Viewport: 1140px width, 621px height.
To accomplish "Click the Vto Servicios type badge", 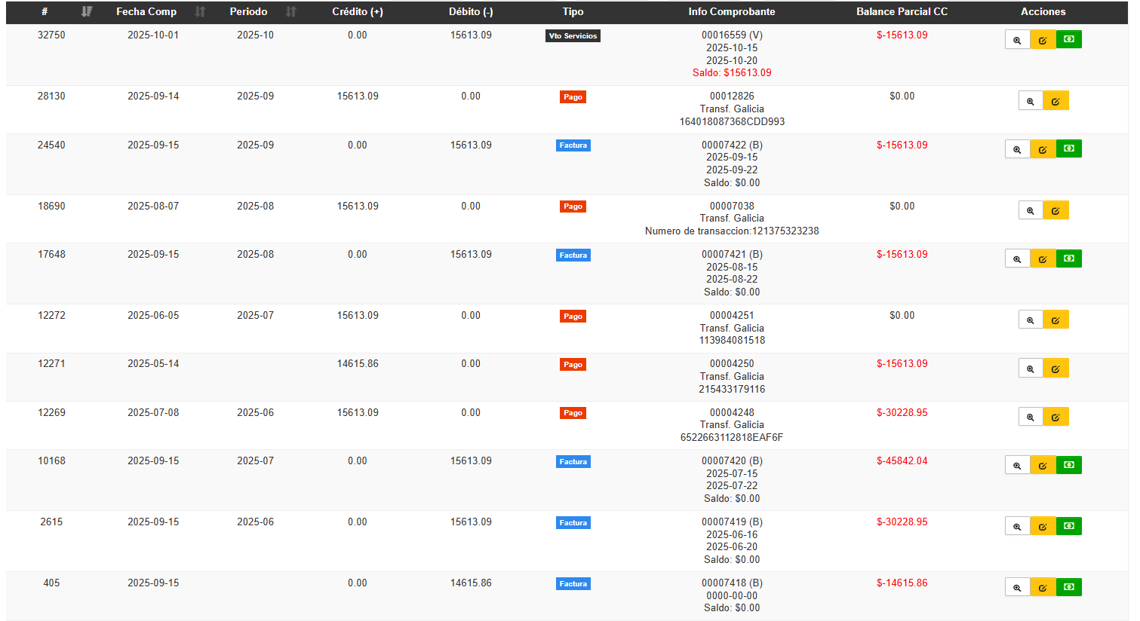I will point(573,36).
